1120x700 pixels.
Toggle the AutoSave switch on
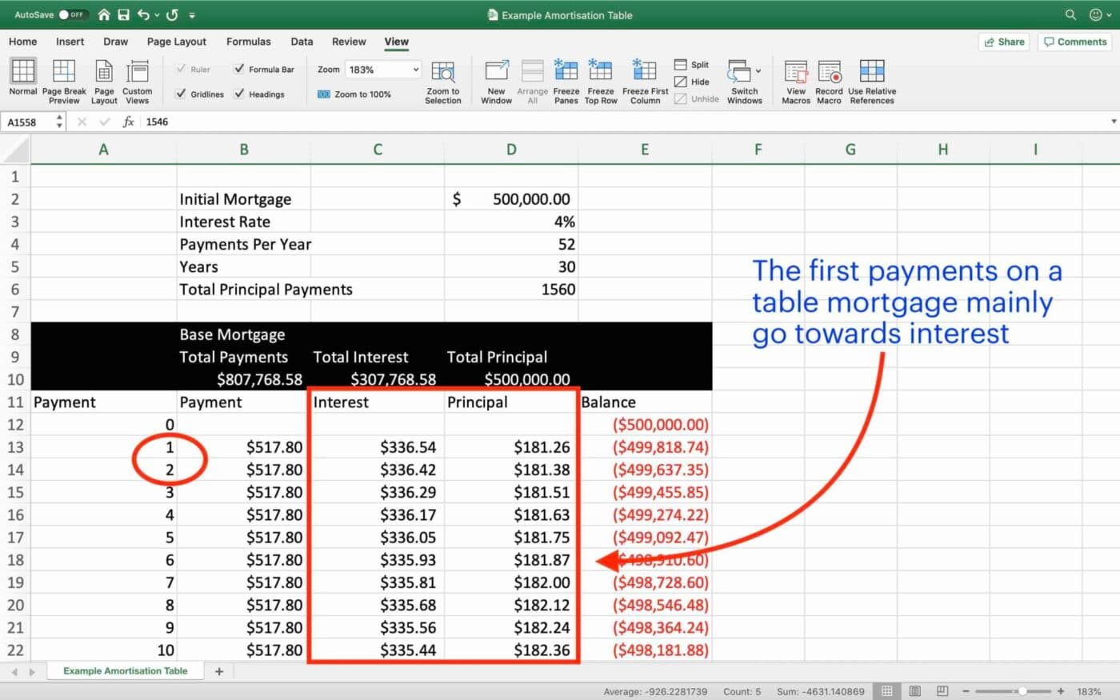tap(70, 14)
